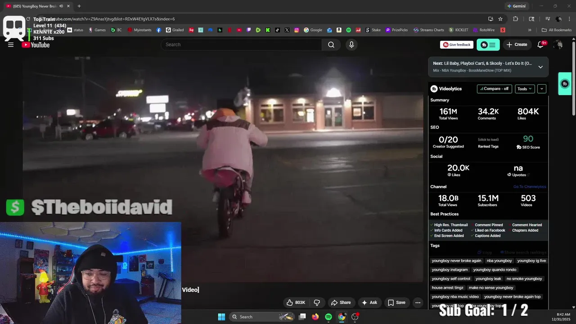Click the 'nba youngboy' tag
The height and width of the screenshot is (324, 576).
tap(499, 261)
